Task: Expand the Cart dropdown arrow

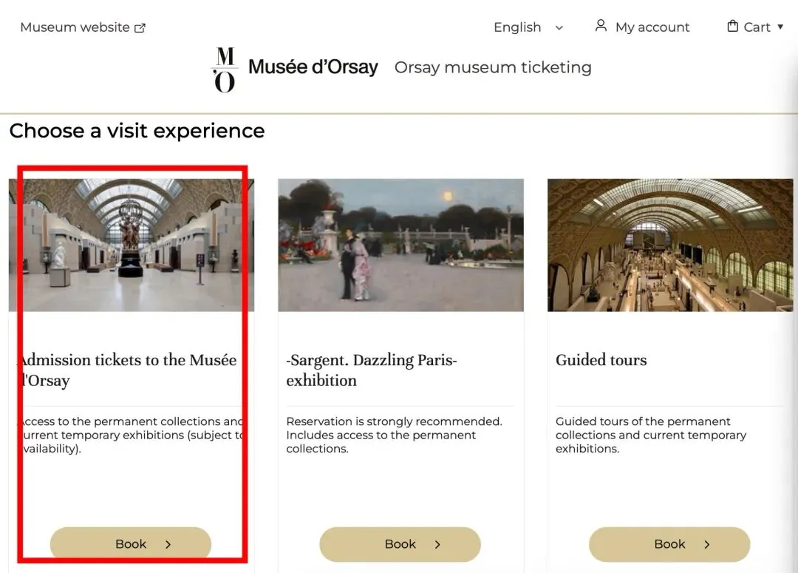Action: point(780,27)
